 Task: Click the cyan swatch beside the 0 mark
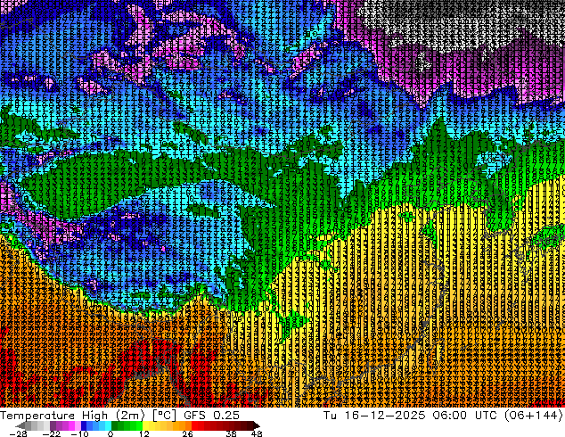click(x=109, y=425)
